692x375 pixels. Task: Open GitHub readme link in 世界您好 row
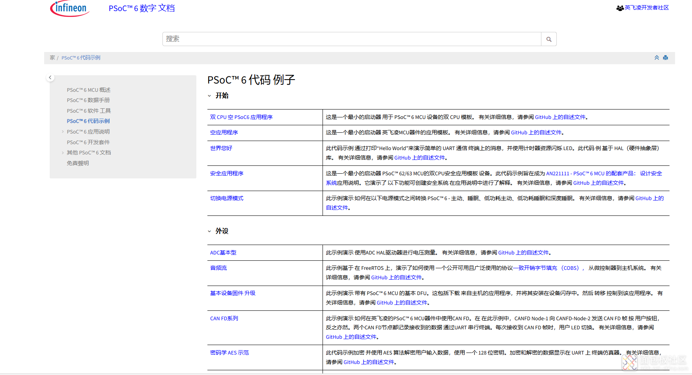pyautogui.click(x=420, y=158)
